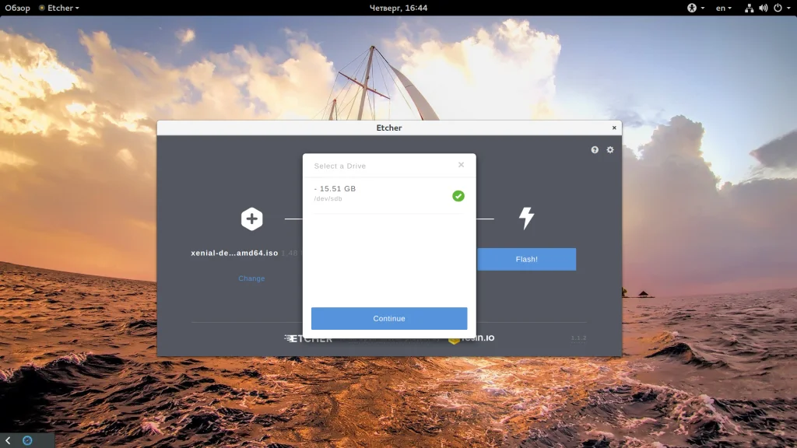The height and width of the screenshot is (448, 797).
Task: Click the volume speaker icon
Action: click(x=763, y=8)
